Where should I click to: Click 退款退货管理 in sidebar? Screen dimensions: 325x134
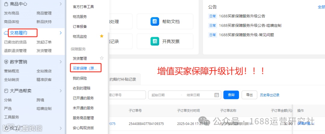pyautogui.click(x=15, y=51)
